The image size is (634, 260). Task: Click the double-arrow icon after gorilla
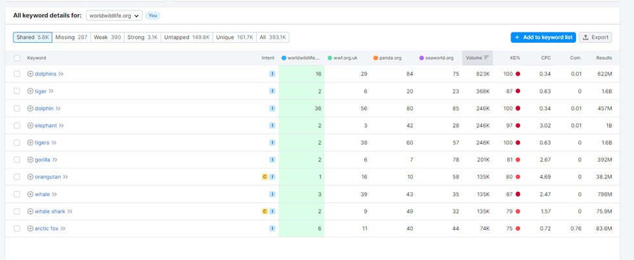(x=55, y=160)
